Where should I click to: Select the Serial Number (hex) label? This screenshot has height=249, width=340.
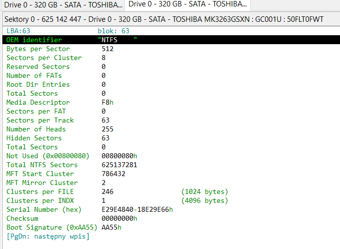(44, 209)
